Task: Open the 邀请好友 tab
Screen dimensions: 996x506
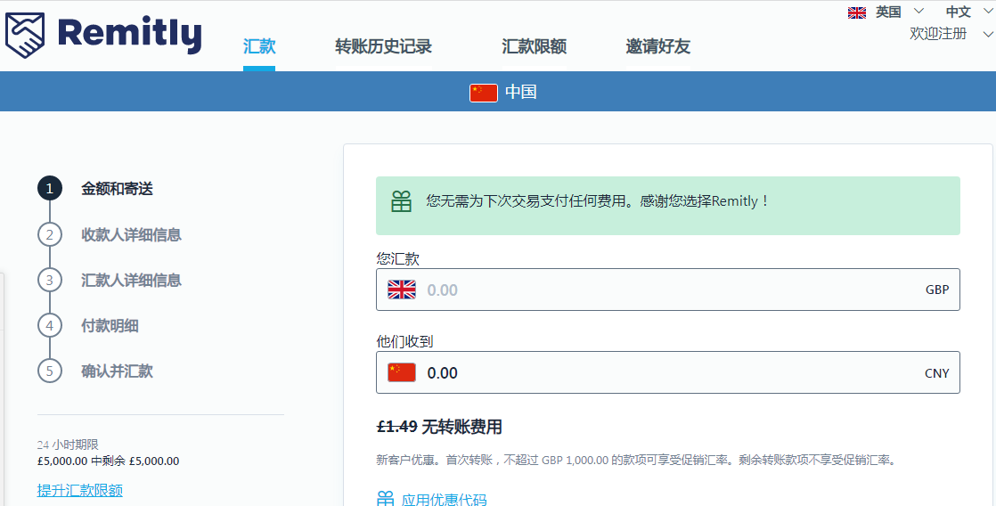Action: [657, 46]
